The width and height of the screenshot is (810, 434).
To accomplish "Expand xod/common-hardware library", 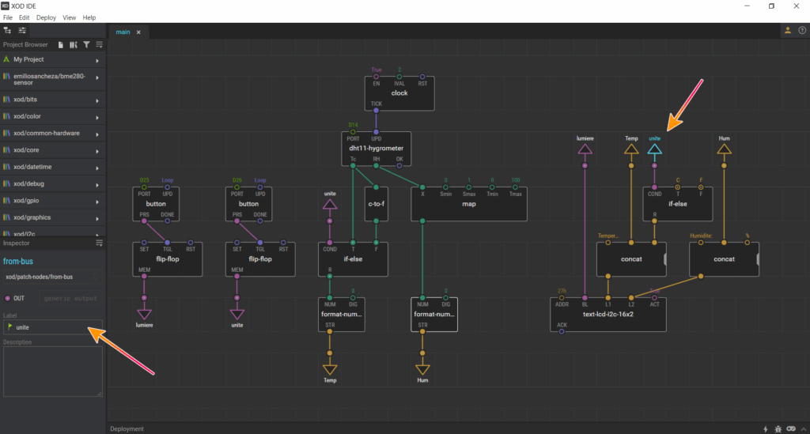I will (97, 134).
